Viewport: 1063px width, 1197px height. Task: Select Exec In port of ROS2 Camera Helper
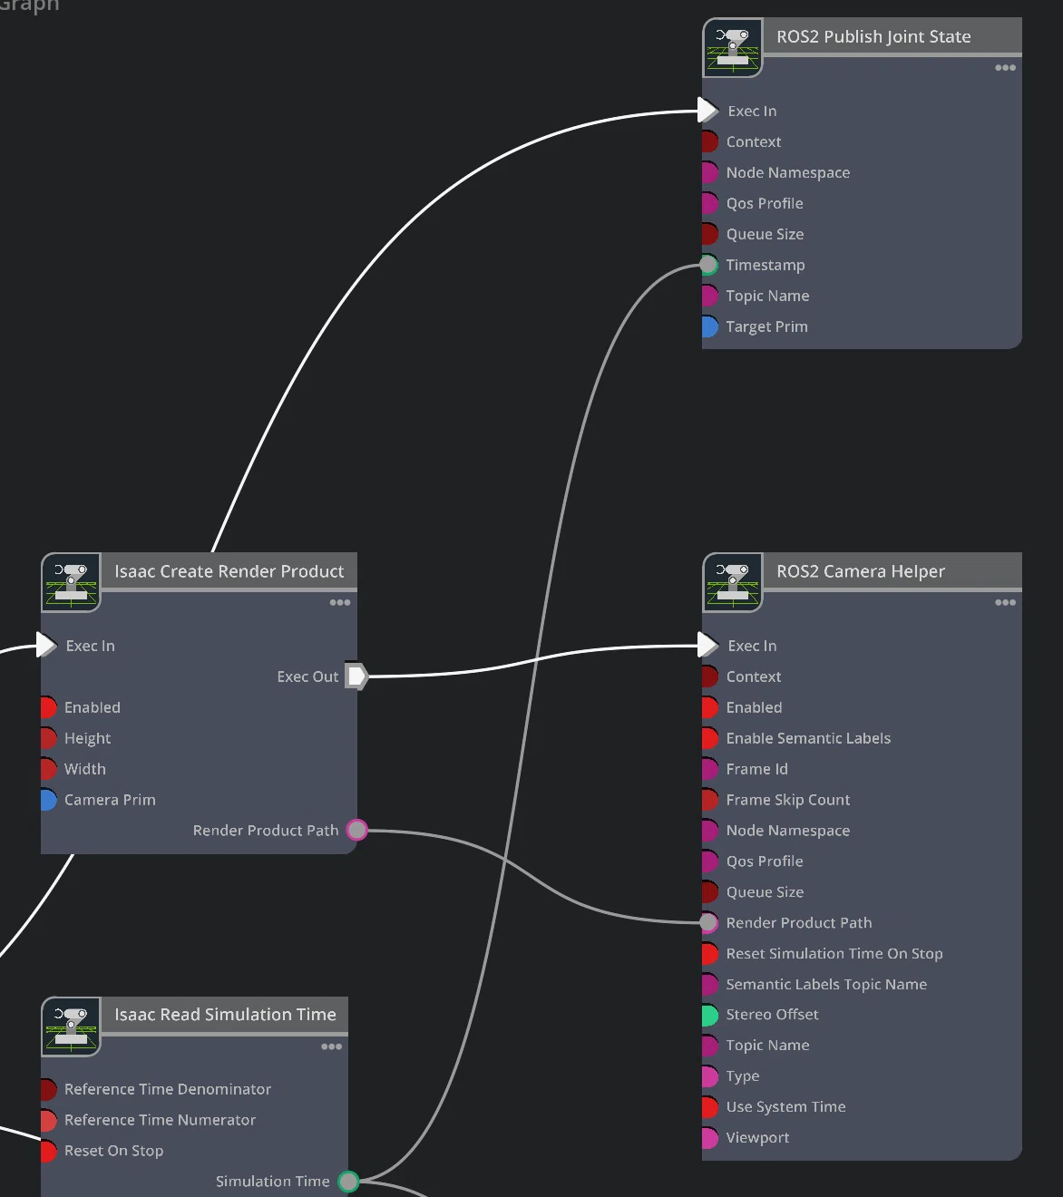(708, 646)
